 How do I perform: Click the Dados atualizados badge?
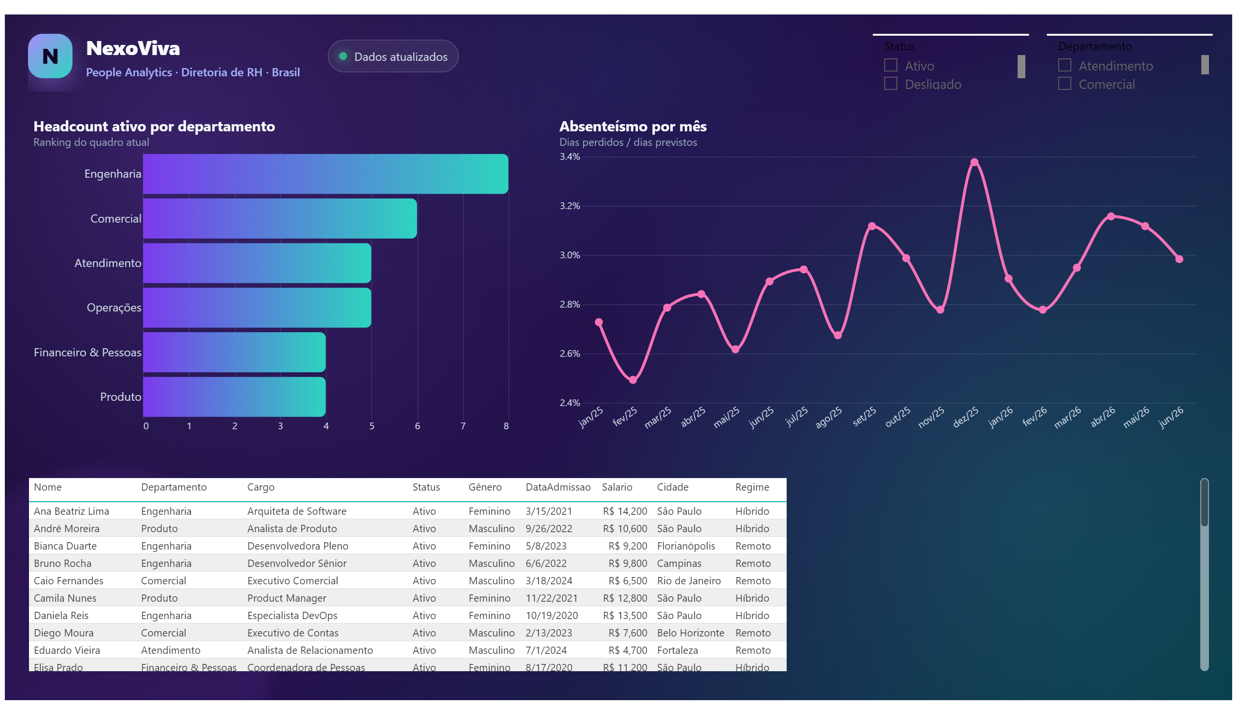click(x=393, y=56)
